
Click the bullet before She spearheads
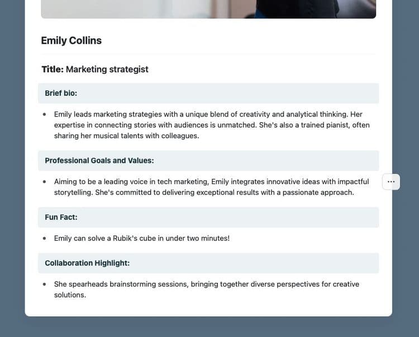44,284
